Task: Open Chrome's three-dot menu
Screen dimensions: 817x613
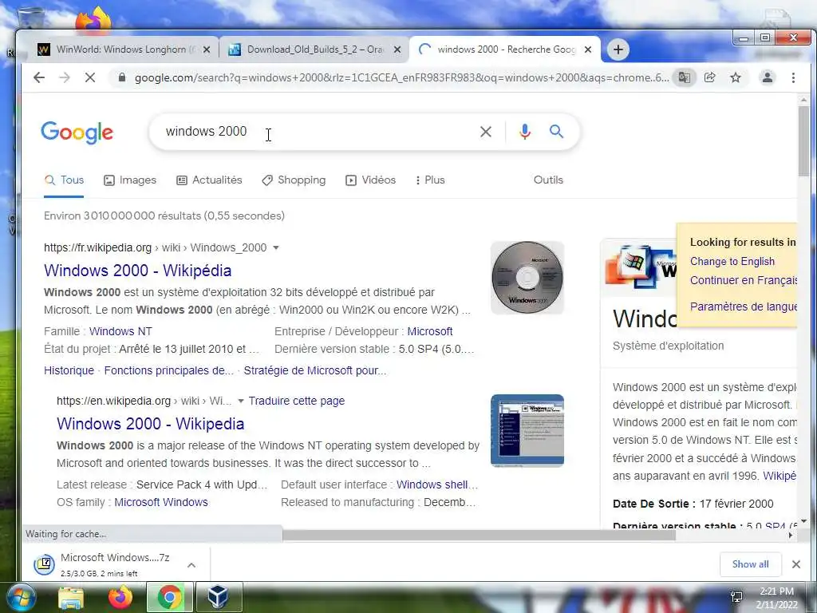Action: (x=793, y=77)
